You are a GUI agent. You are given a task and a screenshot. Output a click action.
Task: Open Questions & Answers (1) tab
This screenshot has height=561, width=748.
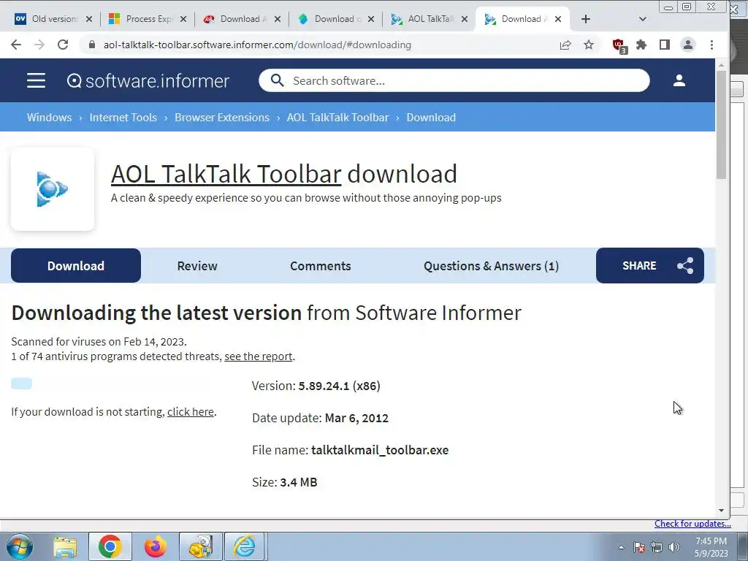[x=491, y=266]
